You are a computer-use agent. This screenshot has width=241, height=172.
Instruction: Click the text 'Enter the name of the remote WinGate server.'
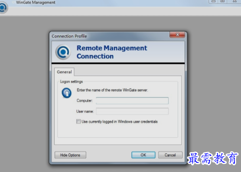tap(112, 90)
